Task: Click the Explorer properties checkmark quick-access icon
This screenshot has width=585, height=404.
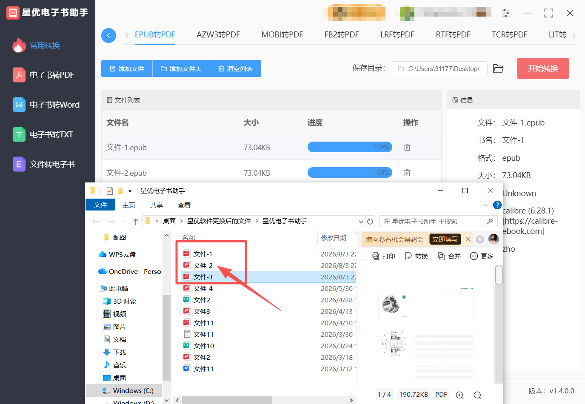Action: 110,191
